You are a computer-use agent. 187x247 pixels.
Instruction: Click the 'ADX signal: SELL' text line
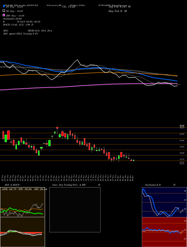click(21, 34)
